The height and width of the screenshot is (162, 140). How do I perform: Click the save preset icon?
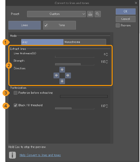(x=90, y=14)
